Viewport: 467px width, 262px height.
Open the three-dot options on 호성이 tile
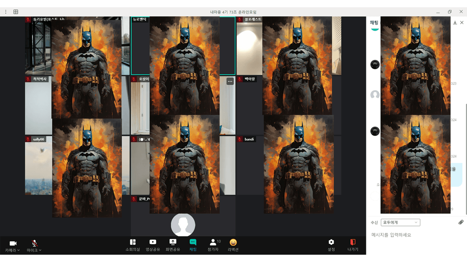(230, 81)
